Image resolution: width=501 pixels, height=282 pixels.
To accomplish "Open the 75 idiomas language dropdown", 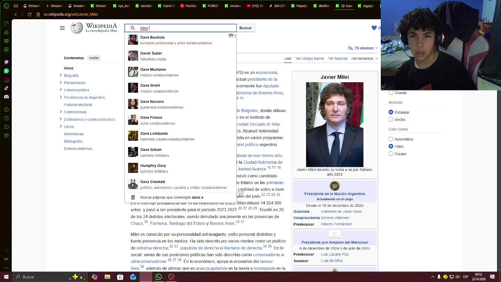I will click(x=363, y=48).
